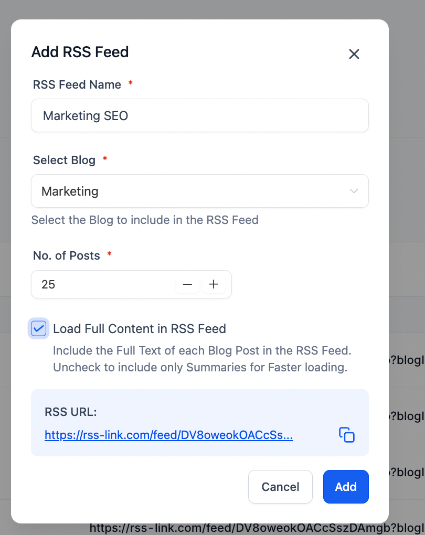Select the Marketing blog option
425x535 pixels.
pyautogui.click(x=199, y=191)
